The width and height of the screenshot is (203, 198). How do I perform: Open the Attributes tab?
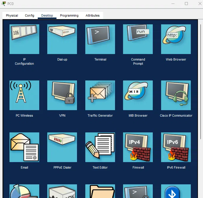pos(92,15)
